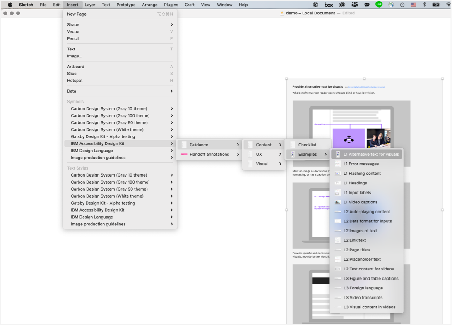Click the bee image on the canvas

pyautogui.click(x=349, y=139)
